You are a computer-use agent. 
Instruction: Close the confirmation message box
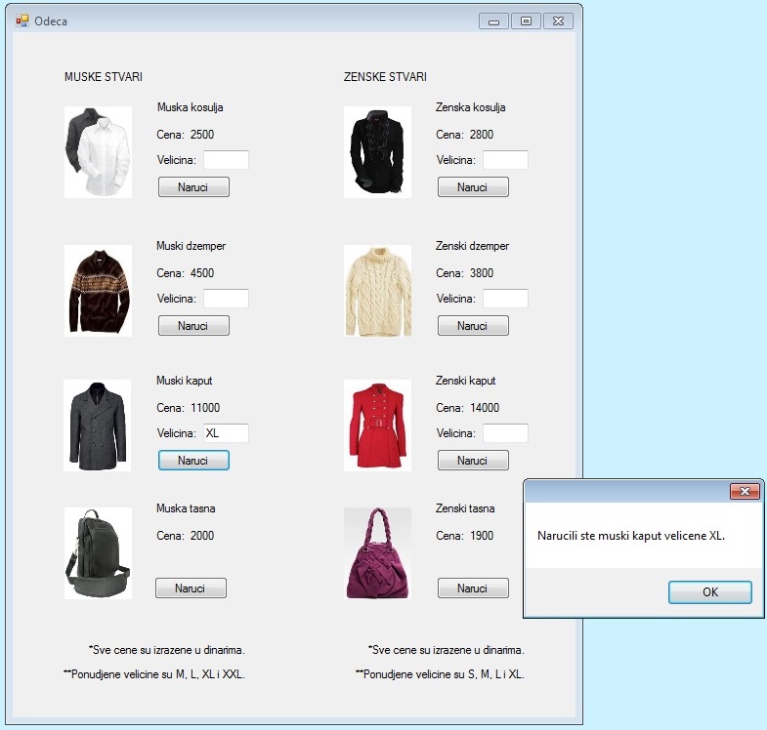[745, 492]
